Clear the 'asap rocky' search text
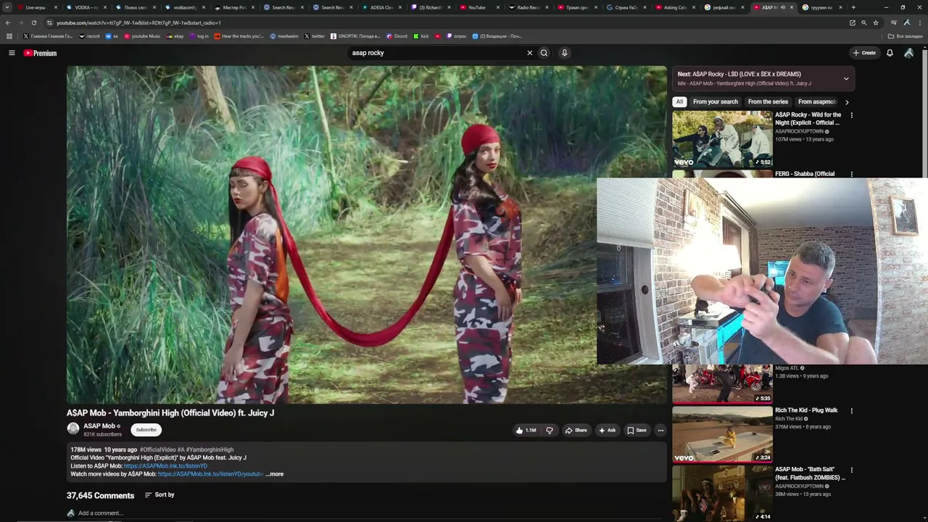 pyautogui.click(x=529, y=53)
